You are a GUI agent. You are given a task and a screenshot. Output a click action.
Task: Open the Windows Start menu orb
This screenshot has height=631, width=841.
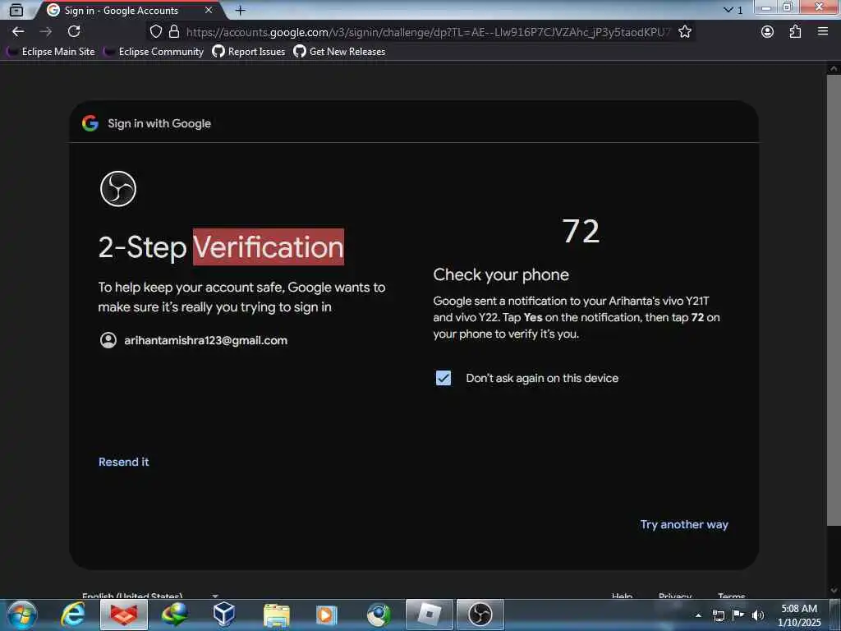[22, 615]
